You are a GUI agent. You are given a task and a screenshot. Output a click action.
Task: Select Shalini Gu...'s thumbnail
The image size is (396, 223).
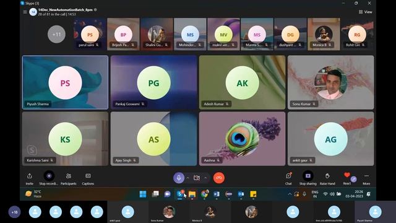[x=157, y=34]
